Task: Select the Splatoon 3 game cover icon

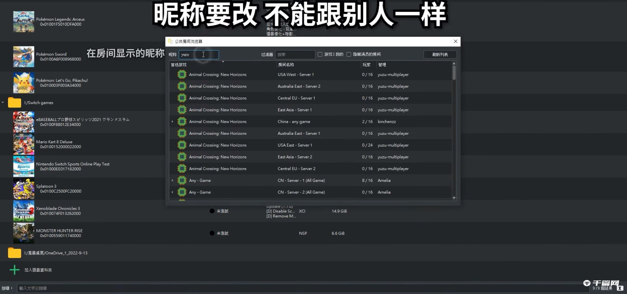Action: coord(24,189)
